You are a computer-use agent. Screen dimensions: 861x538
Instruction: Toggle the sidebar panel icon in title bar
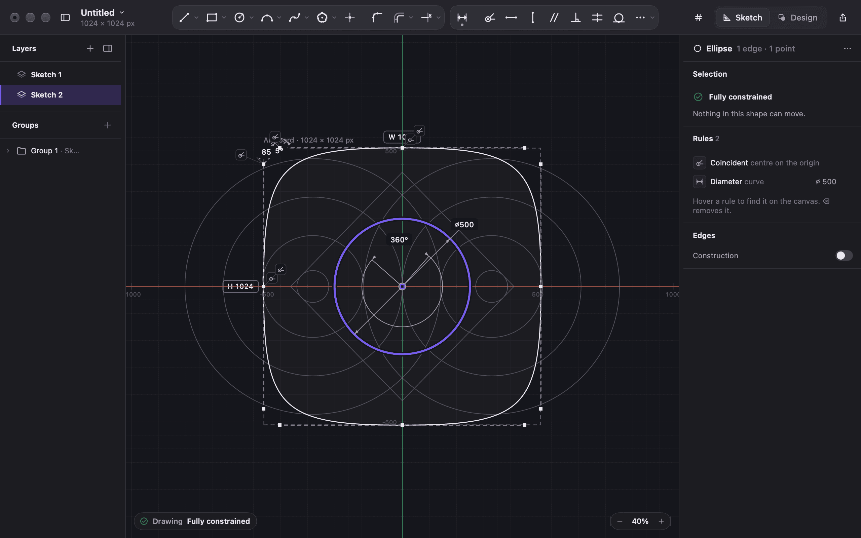tap(65, 17)
